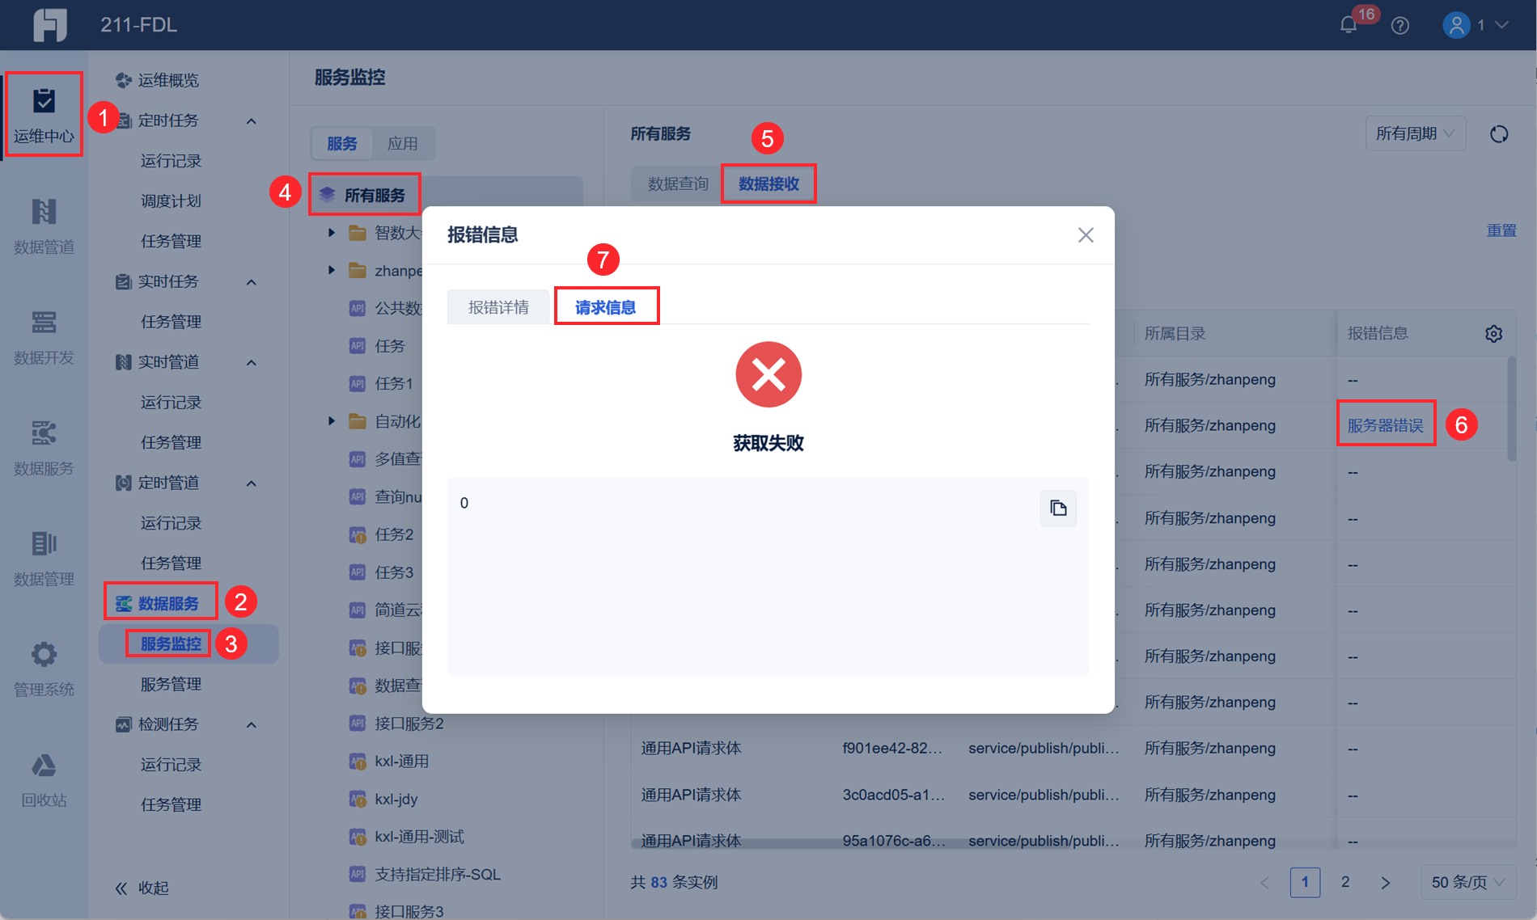Click the 服务器错误 error link
This screenshot has width=1537, height=920.
coord(1385,425)
